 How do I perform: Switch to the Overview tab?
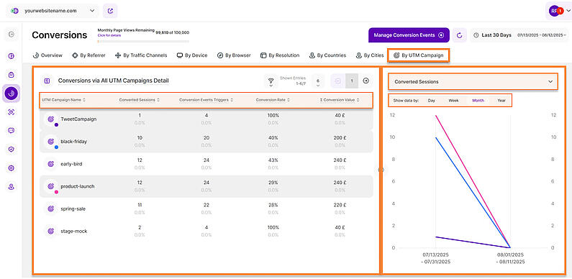[47, 55]
